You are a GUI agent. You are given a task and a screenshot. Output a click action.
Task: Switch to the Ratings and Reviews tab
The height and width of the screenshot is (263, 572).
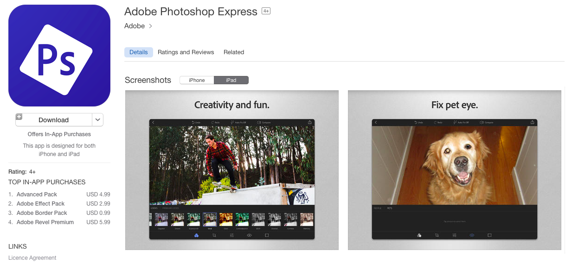point(186,52)
